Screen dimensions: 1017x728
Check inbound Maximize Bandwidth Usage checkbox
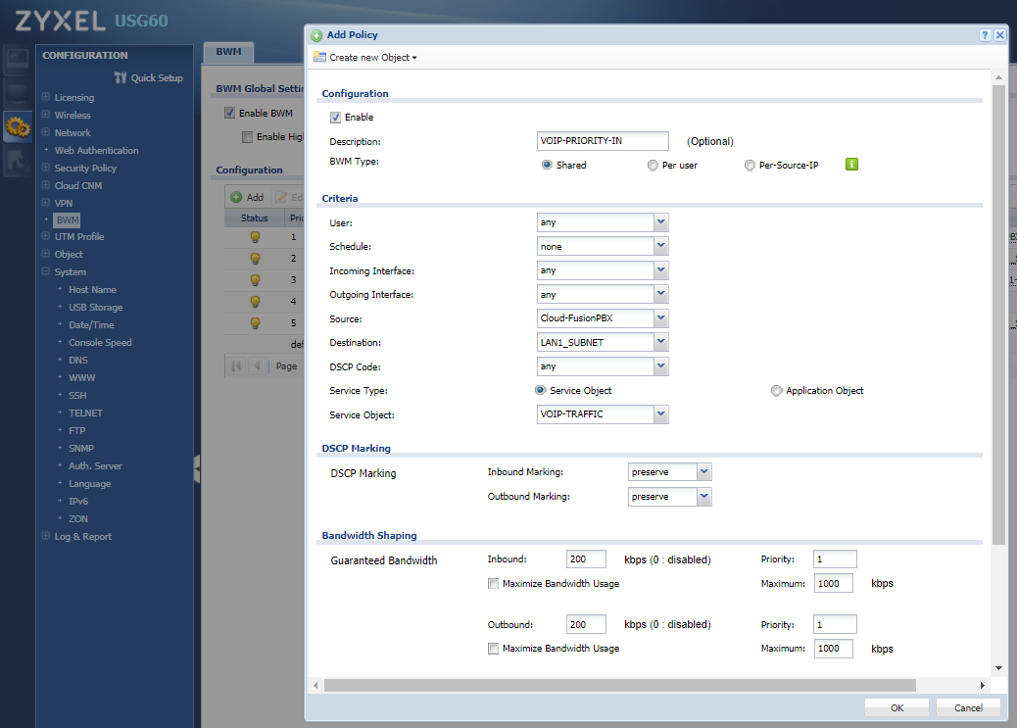[x=493, y=584]
